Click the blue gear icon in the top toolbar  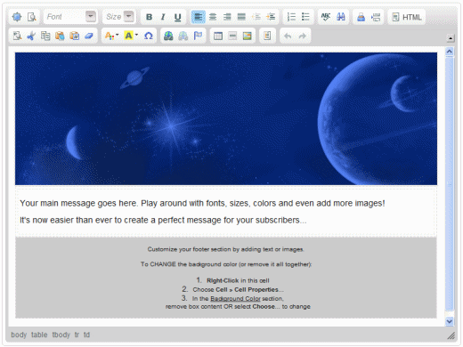click(17, 17)
